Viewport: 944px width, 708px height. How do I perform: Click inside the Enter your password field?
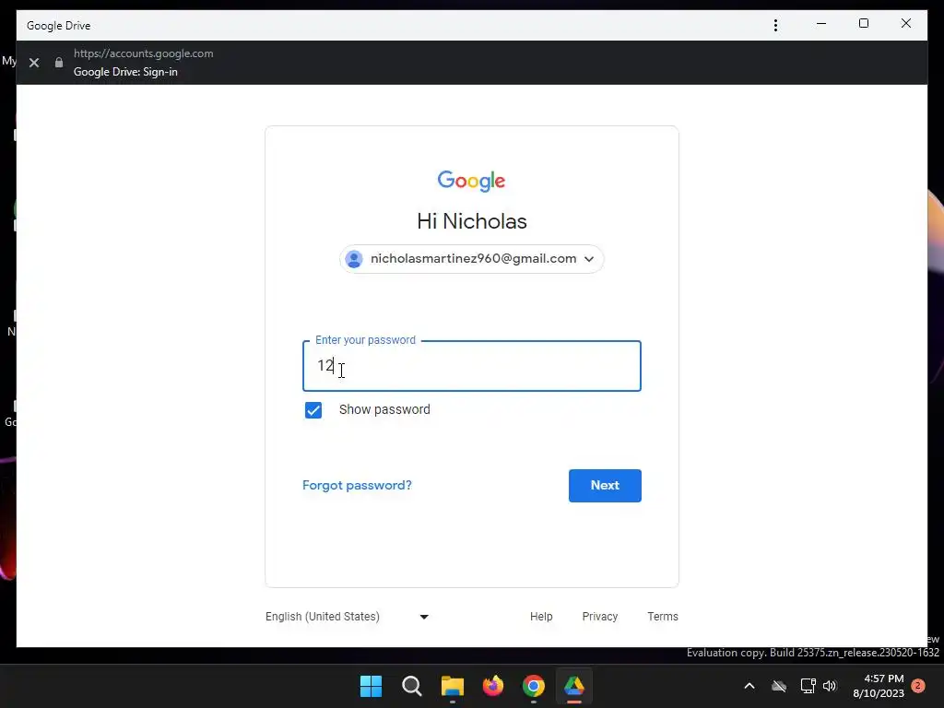(471, 366)
